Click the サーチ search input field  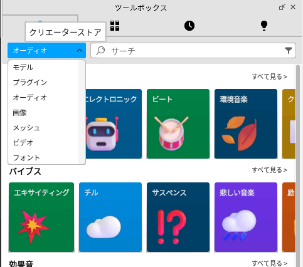coord(193,51)
